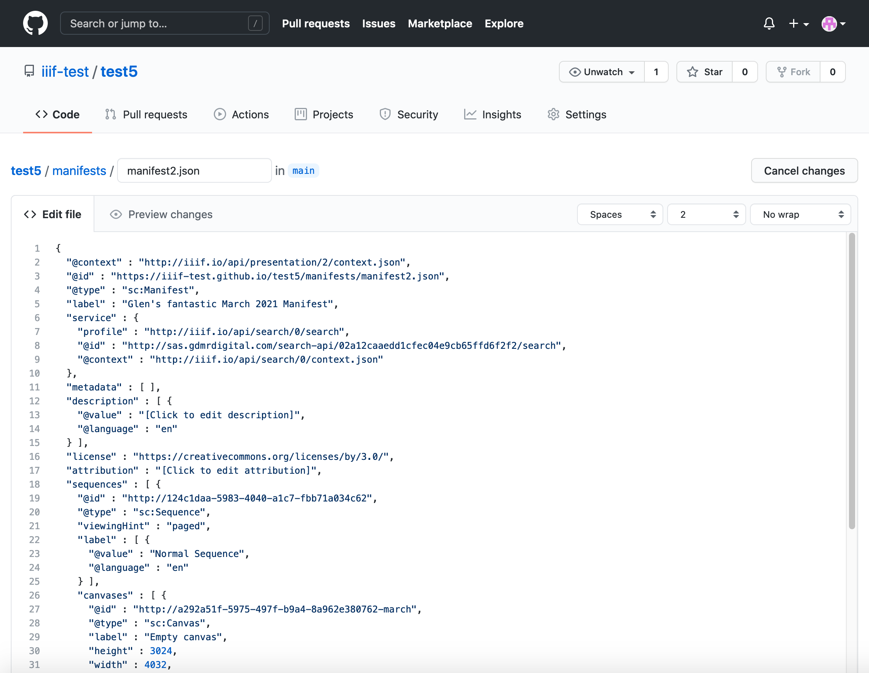Click the code brackets icon in the Code tab

(x=41, y=114)
